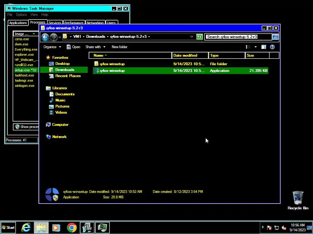Viewport: 313px width, 234px height.
Task: Open the Organize dropdown menu
Action: tap(52, 47)
